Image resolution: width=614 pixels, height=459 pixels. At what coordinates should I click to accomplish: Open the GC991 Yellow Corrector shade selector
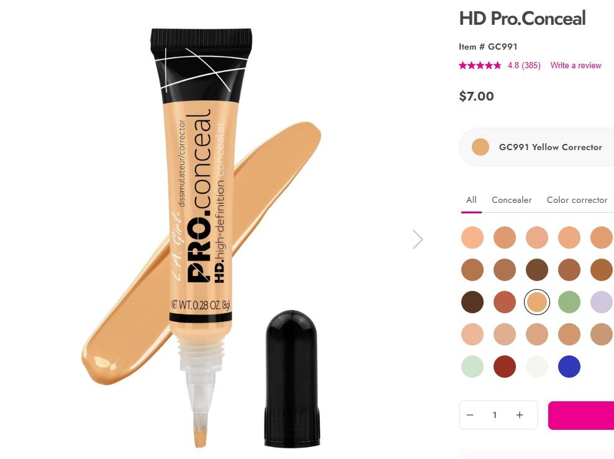[x=536, y=147]
